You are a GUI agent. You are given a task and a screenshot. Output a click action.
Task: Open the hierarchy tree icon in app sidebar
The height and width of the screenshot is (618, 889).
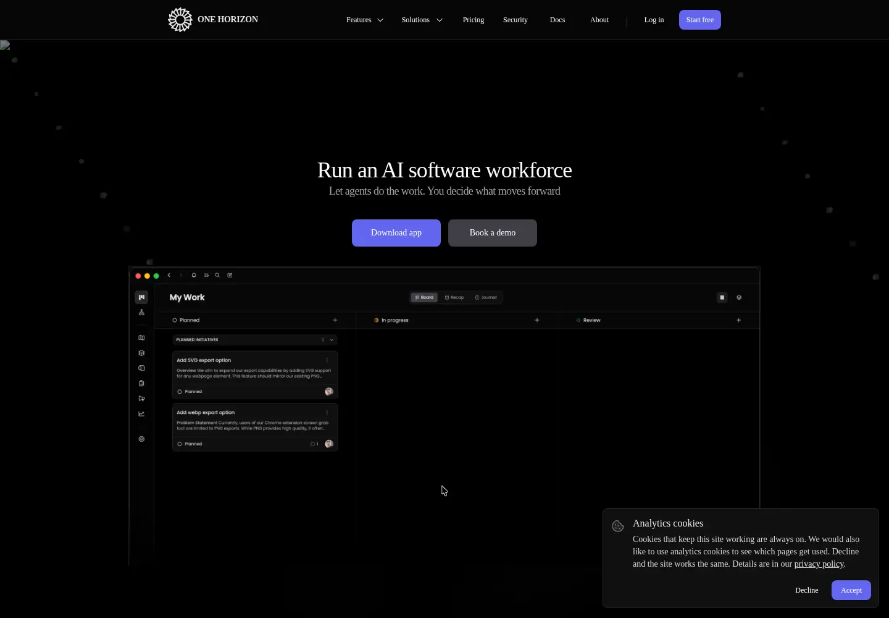click(x=141, y=313)
